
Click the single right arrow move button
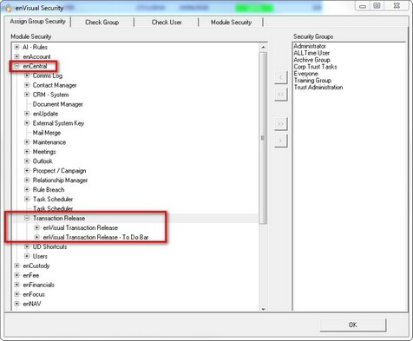[x=281, y=141]
